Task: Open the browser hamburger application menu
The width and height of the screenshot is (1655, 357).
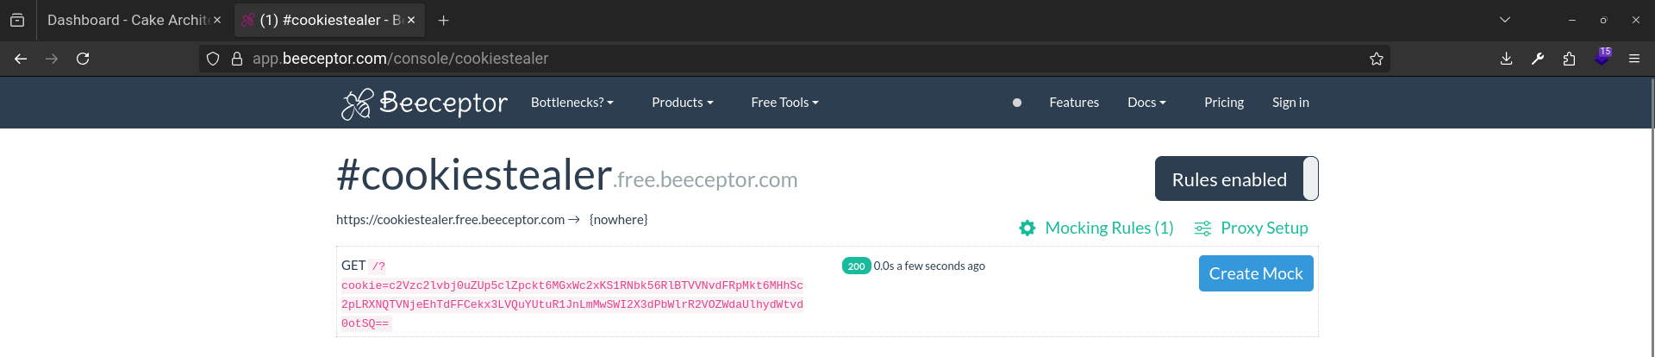Action: [1634, 59]
